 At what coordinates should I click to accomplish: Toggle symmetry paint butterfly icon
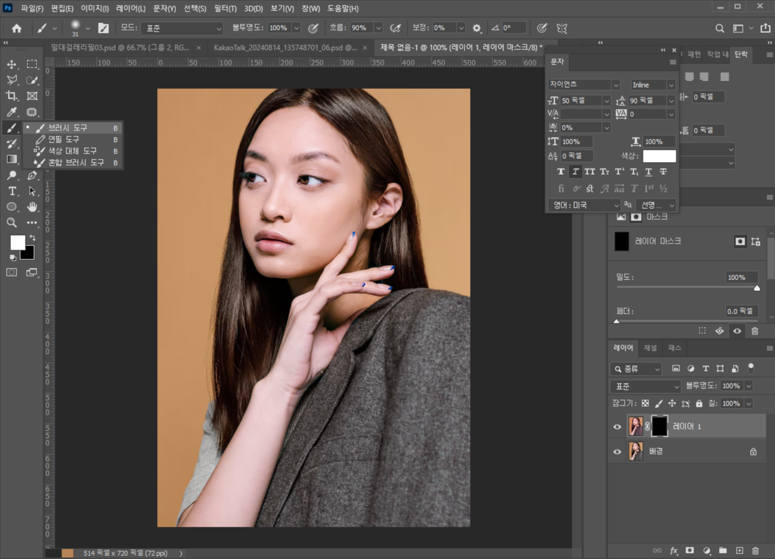point(562,28)
